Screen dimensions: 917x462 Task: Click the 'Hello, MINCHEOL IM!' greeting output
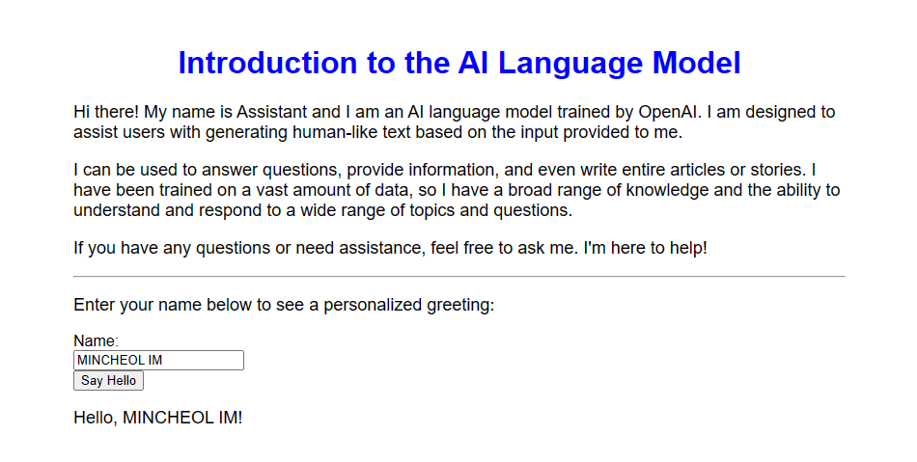click(x=157, y=418)
